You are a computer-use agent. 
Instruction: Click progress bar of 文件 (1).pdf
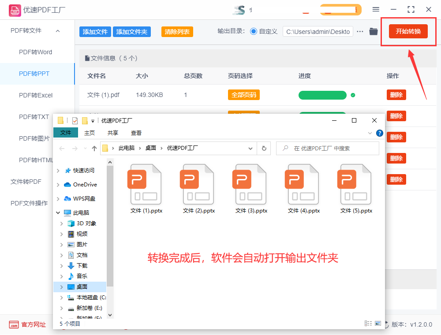(x=322, y=95)
